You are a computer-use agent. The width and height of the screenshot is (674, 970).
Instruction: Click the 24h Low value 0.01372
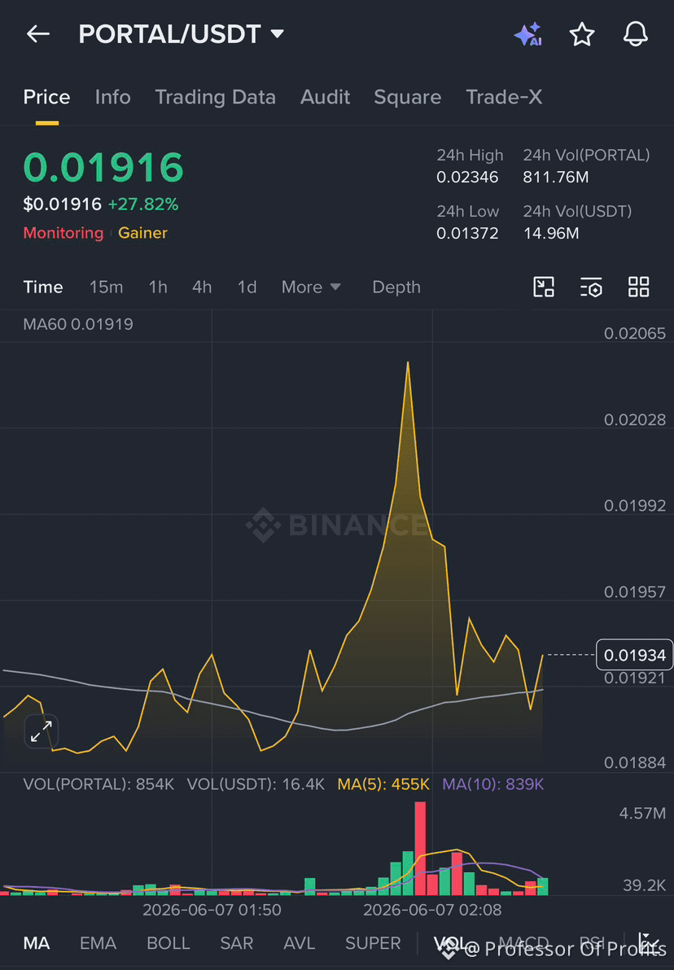click(467, 233)
